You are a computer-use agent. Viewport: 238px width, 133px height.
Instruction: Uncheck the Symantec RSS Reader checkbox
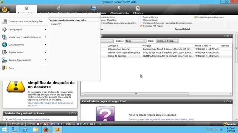coord(141,26)
